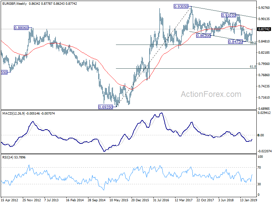This screenshot has width=272, height=204.
Task: Click the 61.8 Fibonacci level label
Action: click(253, 66)
